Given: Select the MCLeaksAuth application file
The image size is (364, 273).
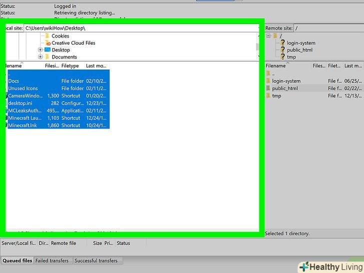Looking at the screenshot, I should click(58, 110).
